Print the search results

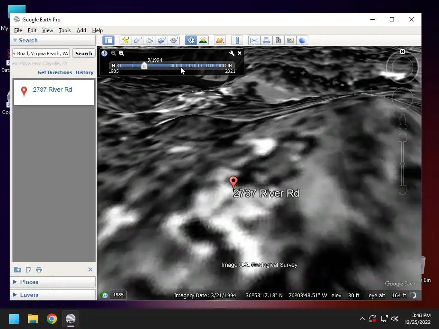click(39, 270)
